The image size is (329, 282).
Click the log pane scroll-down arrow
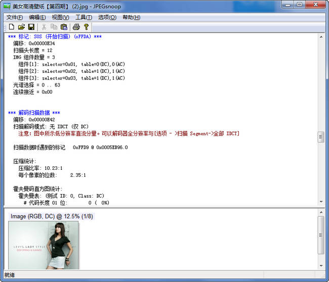[x=321, y=202]
